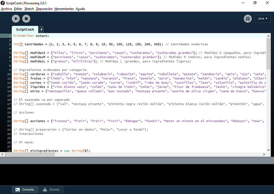
Task: Click the Processing logo in the title bar
Action: [3, 3]
